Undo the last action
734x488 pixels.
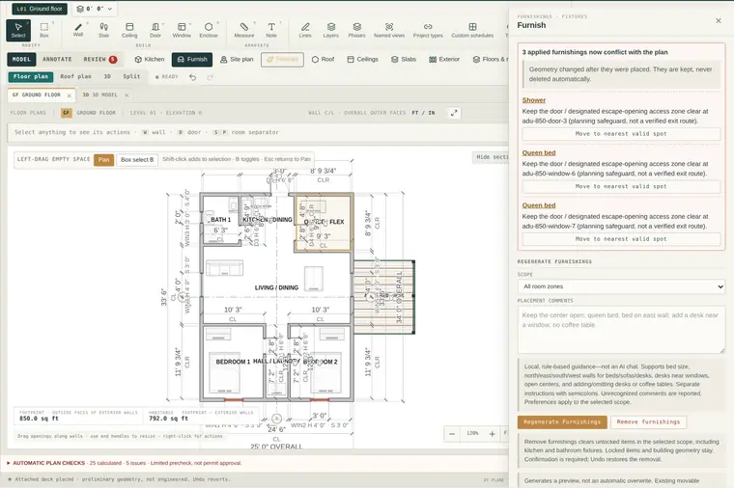pos(193,77)
